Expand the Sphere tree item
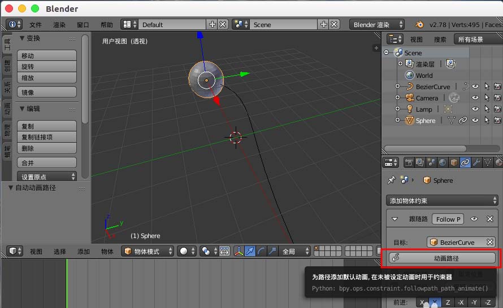The height and width of the screenshot is (308, 503). point(397,120)
